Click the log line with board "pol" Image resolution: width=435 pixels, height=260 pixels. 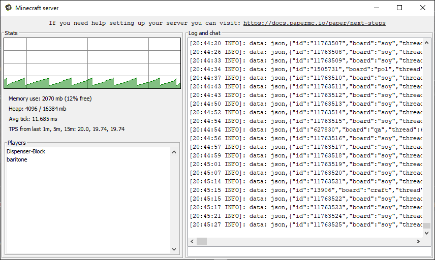click(x=305, y=69)
